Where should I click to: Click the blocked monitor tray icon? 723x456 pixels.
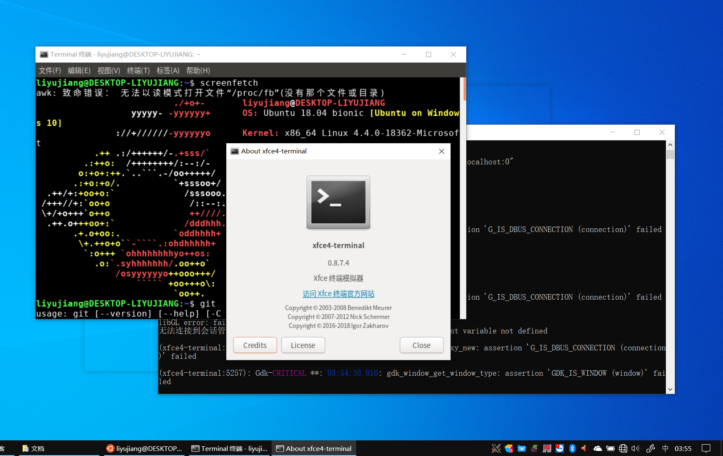click(x=547, y=448)
